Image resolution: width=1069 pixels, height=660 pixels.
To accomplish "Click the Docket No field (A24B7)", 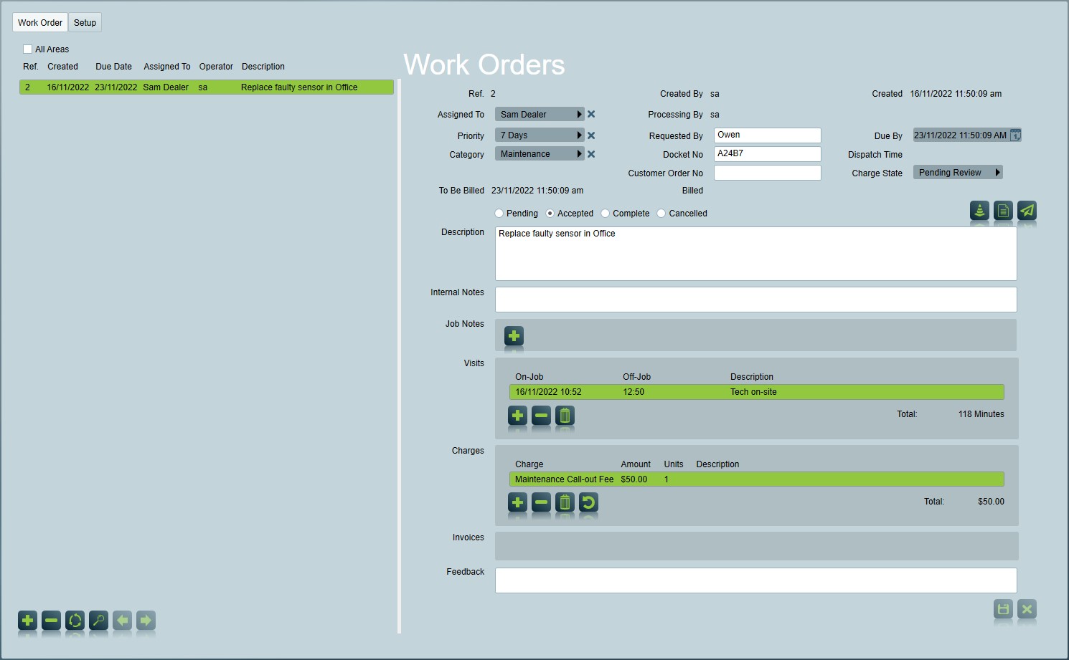I will point(768,154).
